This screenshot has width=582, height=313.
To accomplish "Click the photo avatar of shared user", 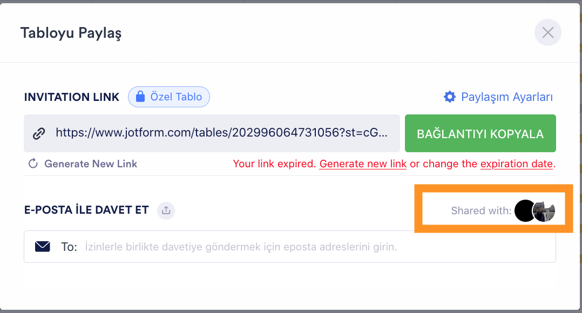I will click(x=545, y=210).
